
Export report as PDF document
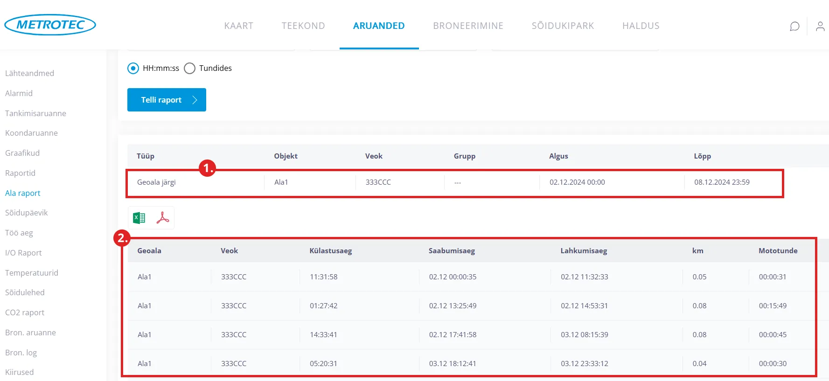pos(162,218)
